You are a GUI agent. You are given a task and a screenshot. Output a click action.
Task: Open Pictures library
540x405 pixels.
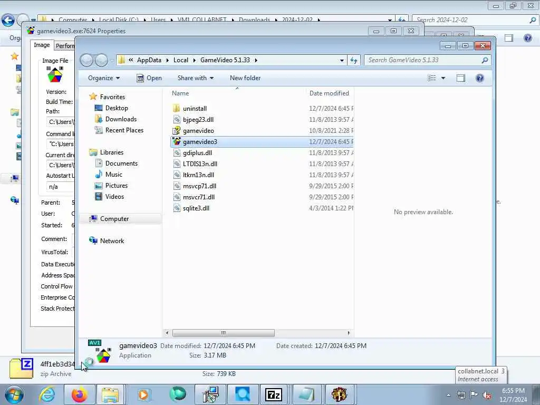pos(117,185)
